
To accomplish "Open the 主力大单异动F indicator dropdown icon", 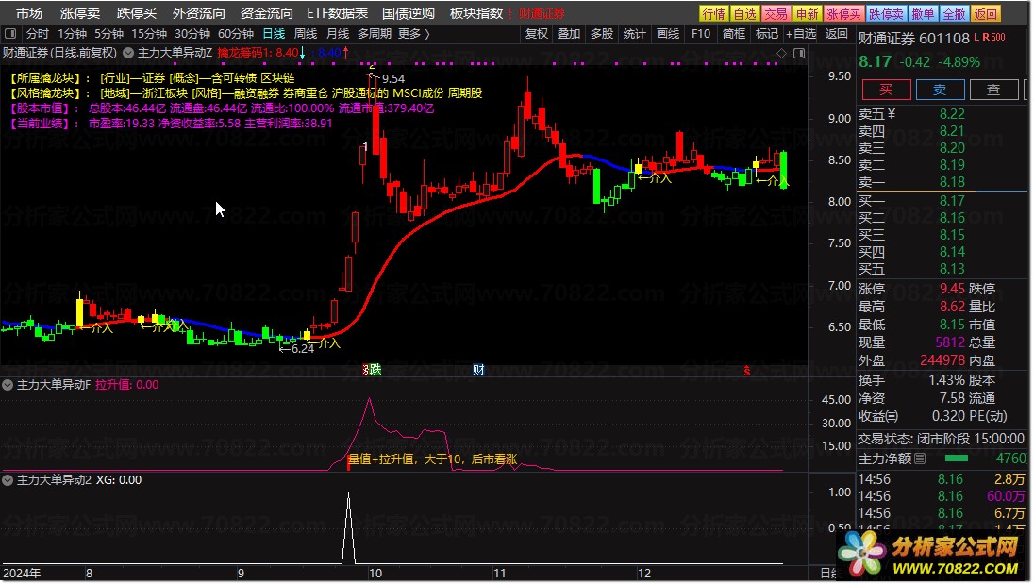I will click(x=8, y=385).
